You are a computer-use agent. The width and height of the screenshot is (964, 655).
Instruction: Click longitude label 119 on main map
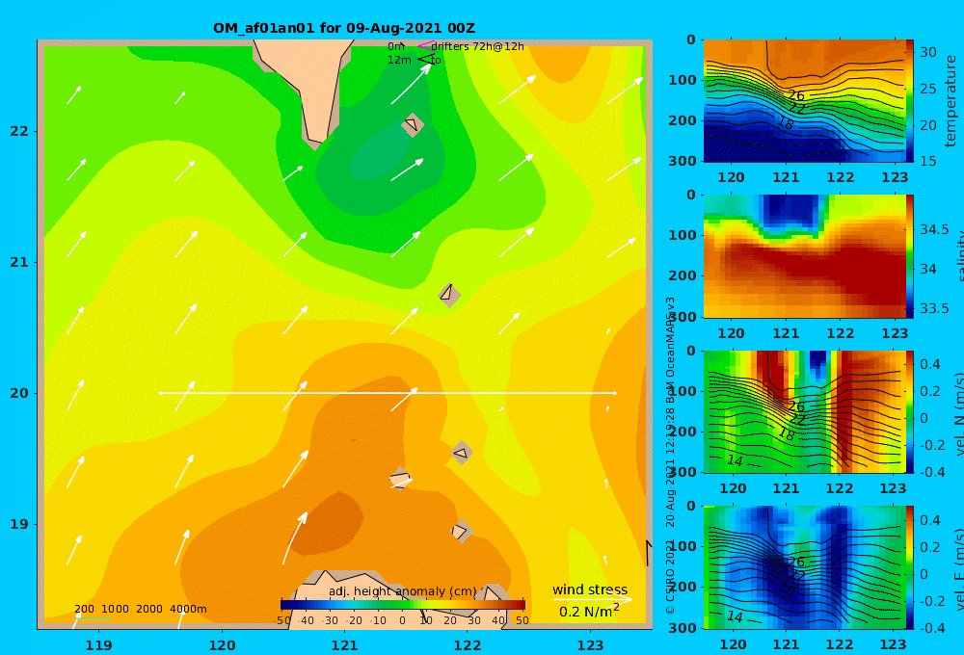coord(98,645)
